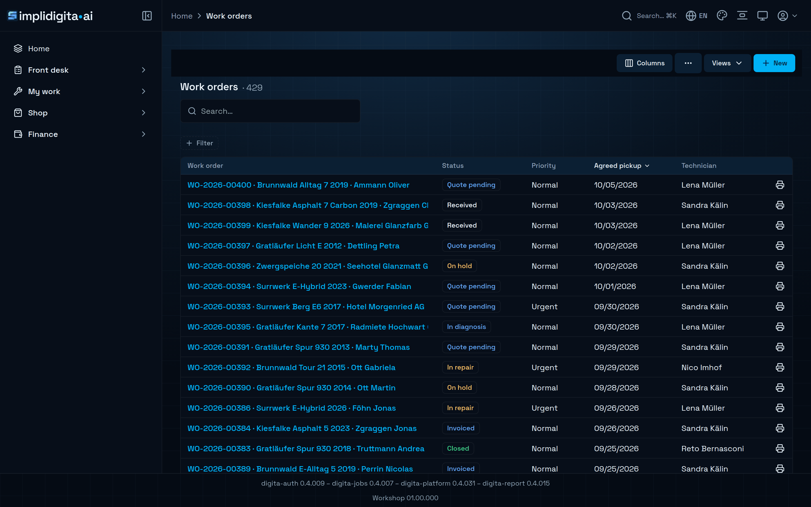Open WO-2026-00399 Kiesfalke Wander link

[308, 226]
